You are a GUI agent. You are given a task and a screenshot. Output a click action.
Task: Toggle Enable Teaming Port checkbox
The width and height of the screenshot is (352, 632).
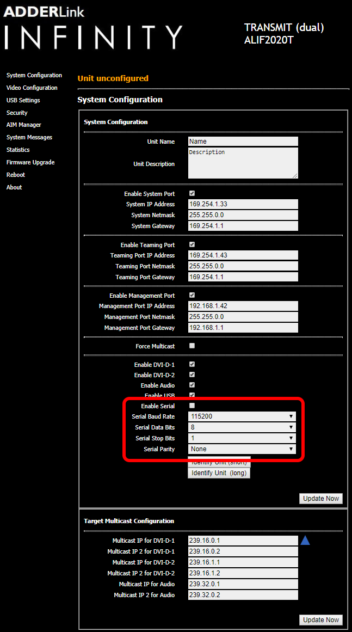(x=192, y=244)
